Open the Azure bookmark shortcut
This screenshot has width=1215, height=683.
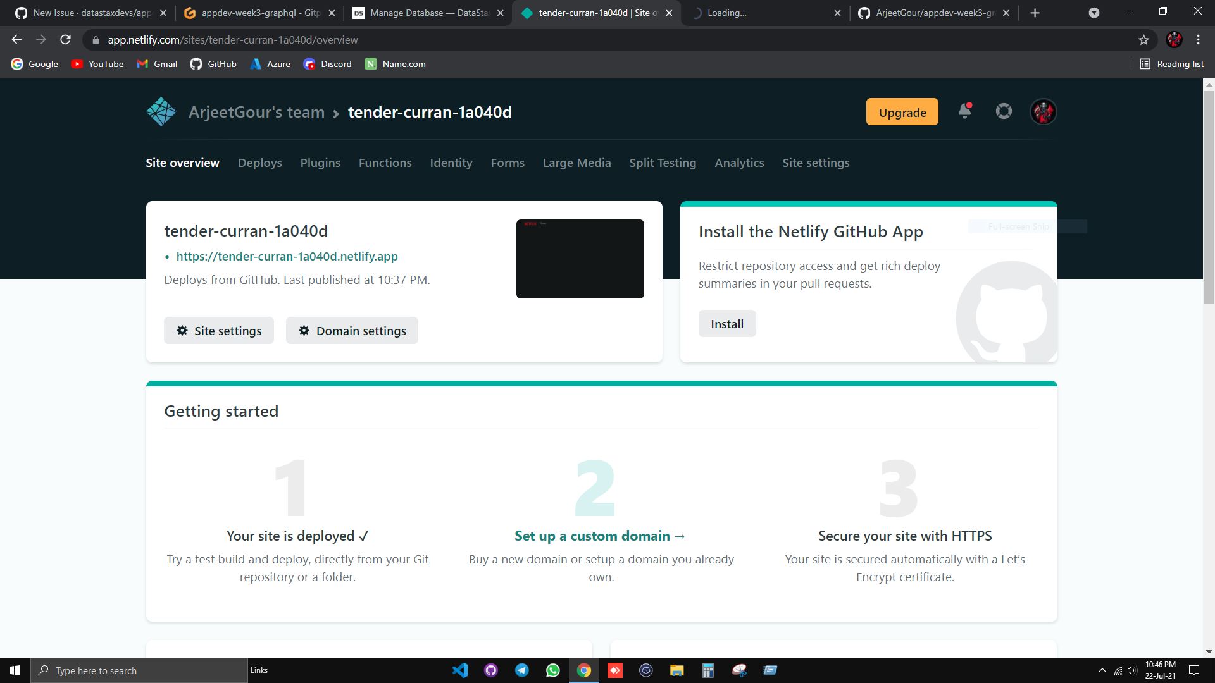click(x=270, y=64)
